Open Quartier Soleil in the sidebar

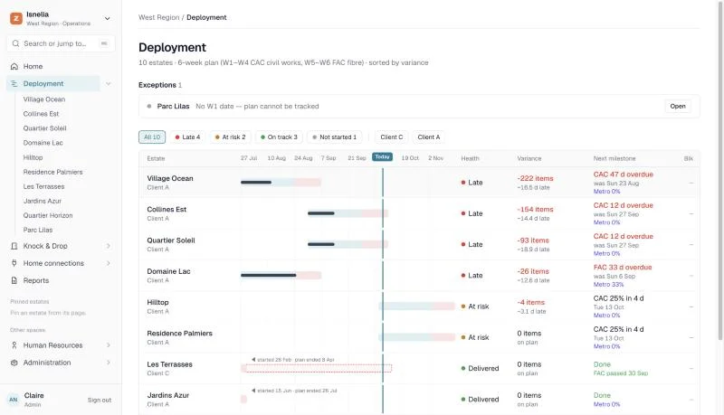pyautogui.click(x=44, y=128)
